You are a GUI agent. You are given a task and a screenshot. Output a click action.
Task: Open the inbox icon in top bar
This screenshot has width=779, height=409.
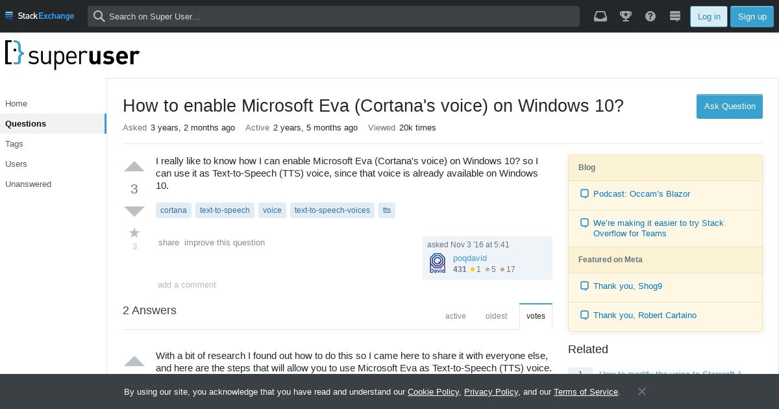pyautogui.click(x=600, y=16)
